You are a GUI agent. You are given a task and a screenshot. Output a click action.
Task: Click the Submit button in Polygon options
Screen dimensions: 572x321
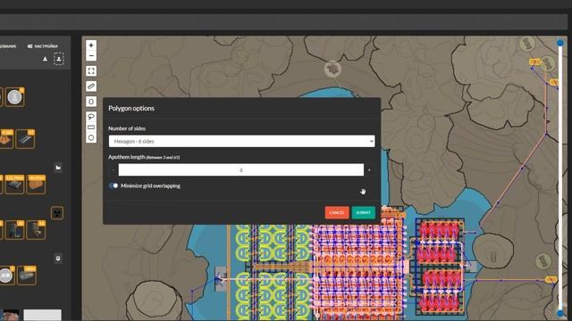coord(364,212)
